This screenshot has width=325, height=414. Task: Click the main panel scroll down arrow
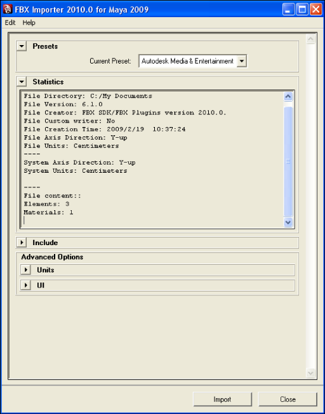[x=310, y=373]
